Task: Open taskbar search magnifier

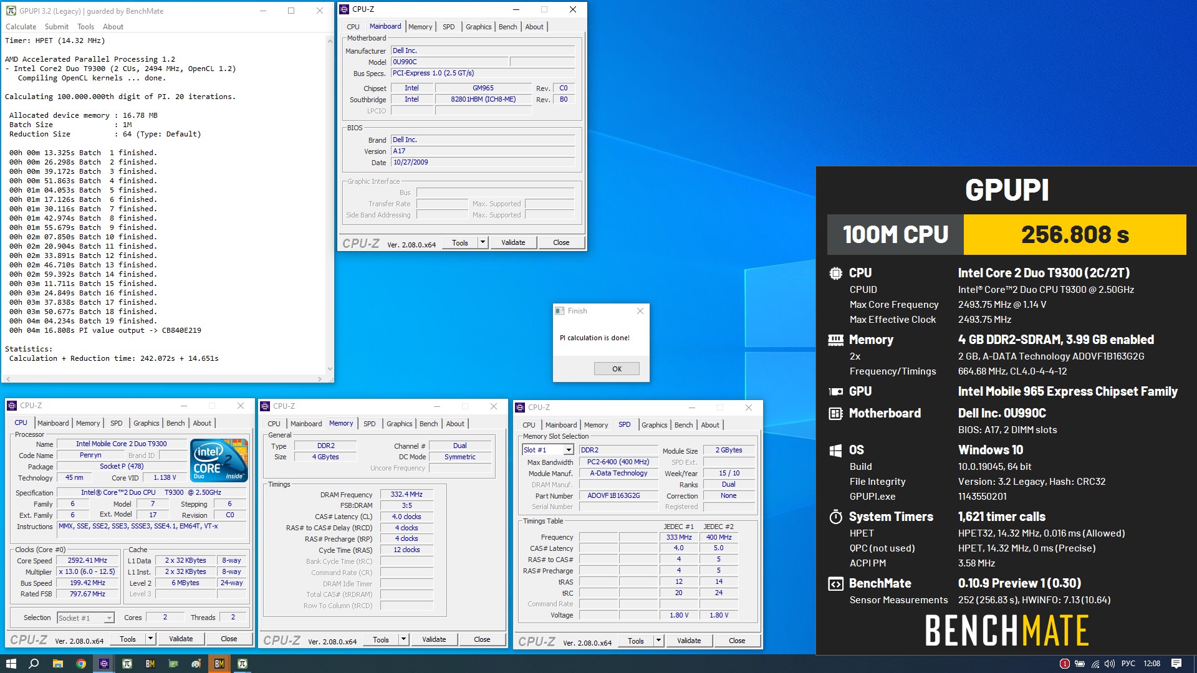Action: (x=34, y=664)
